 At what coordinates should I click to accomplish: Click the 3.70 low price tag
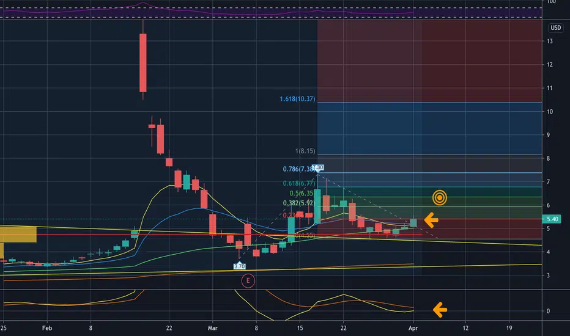[239, 266]
